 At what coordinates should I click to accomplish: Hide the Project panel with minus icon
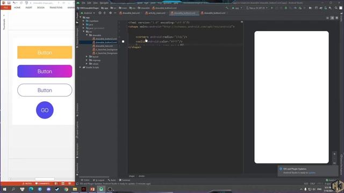coord(115,13)
